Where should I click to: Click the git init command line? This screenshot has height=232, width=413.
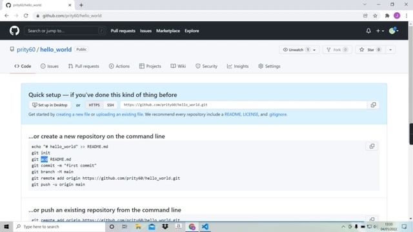[x=41, y=153]
